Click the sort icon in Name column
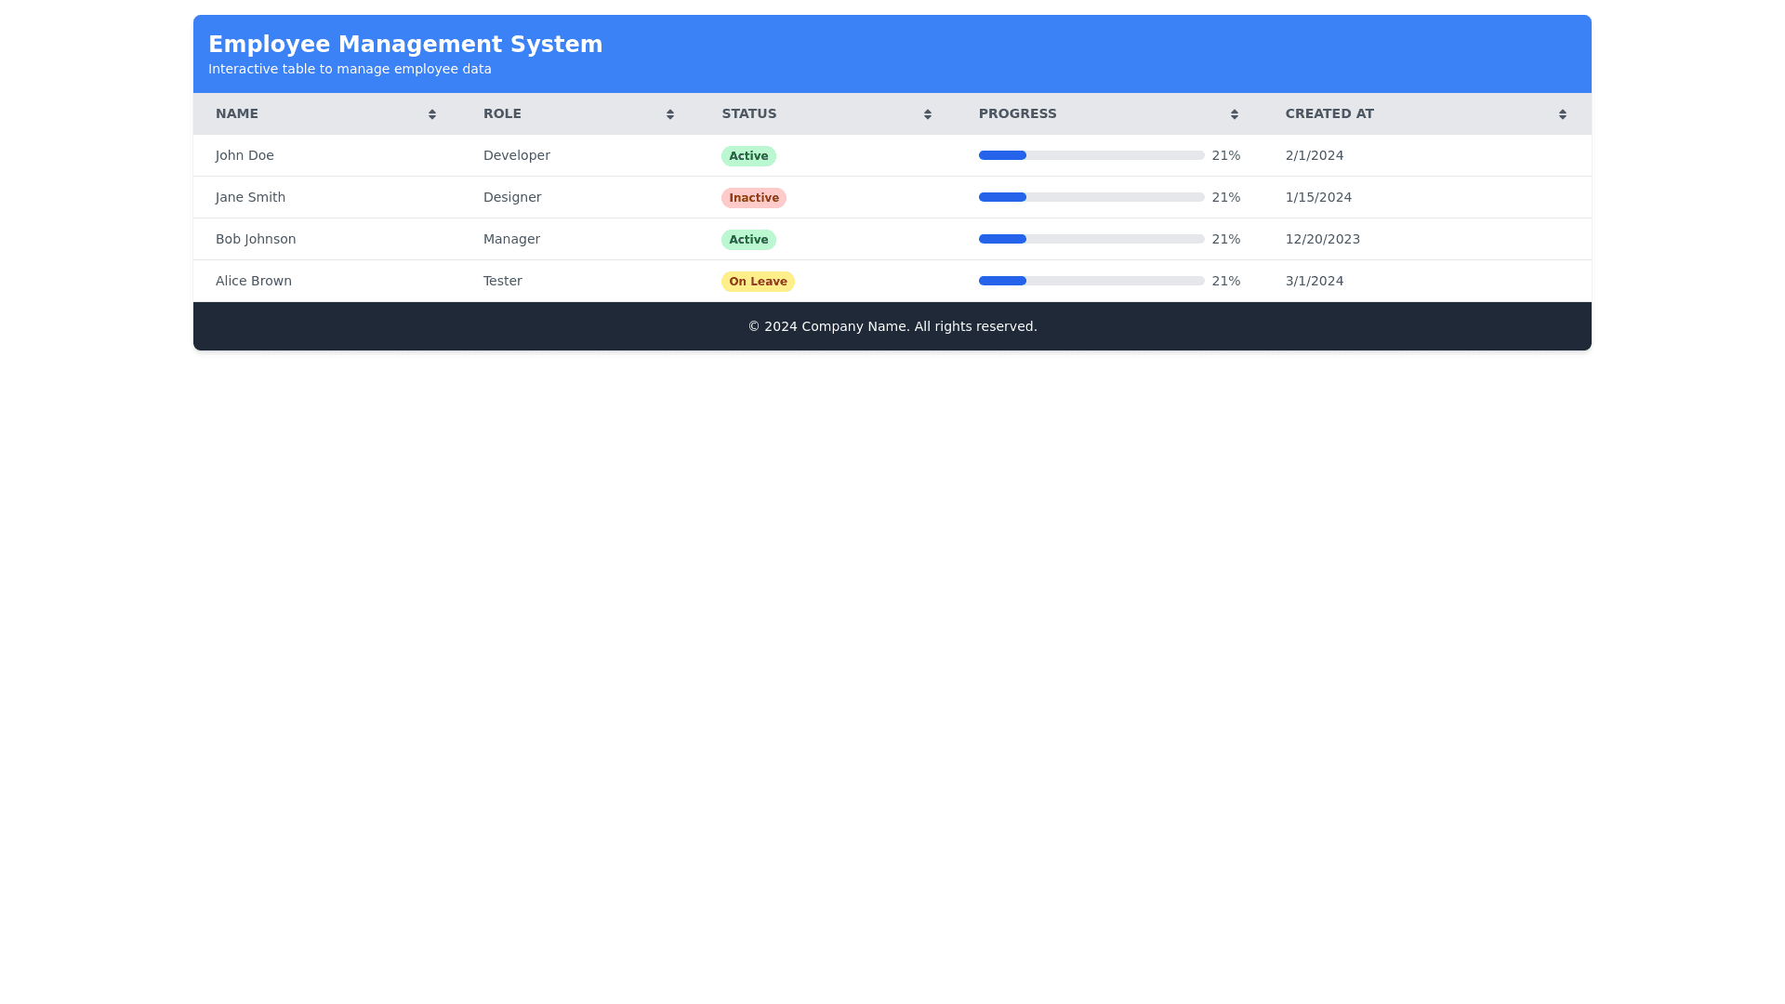 tap(432, 114)
